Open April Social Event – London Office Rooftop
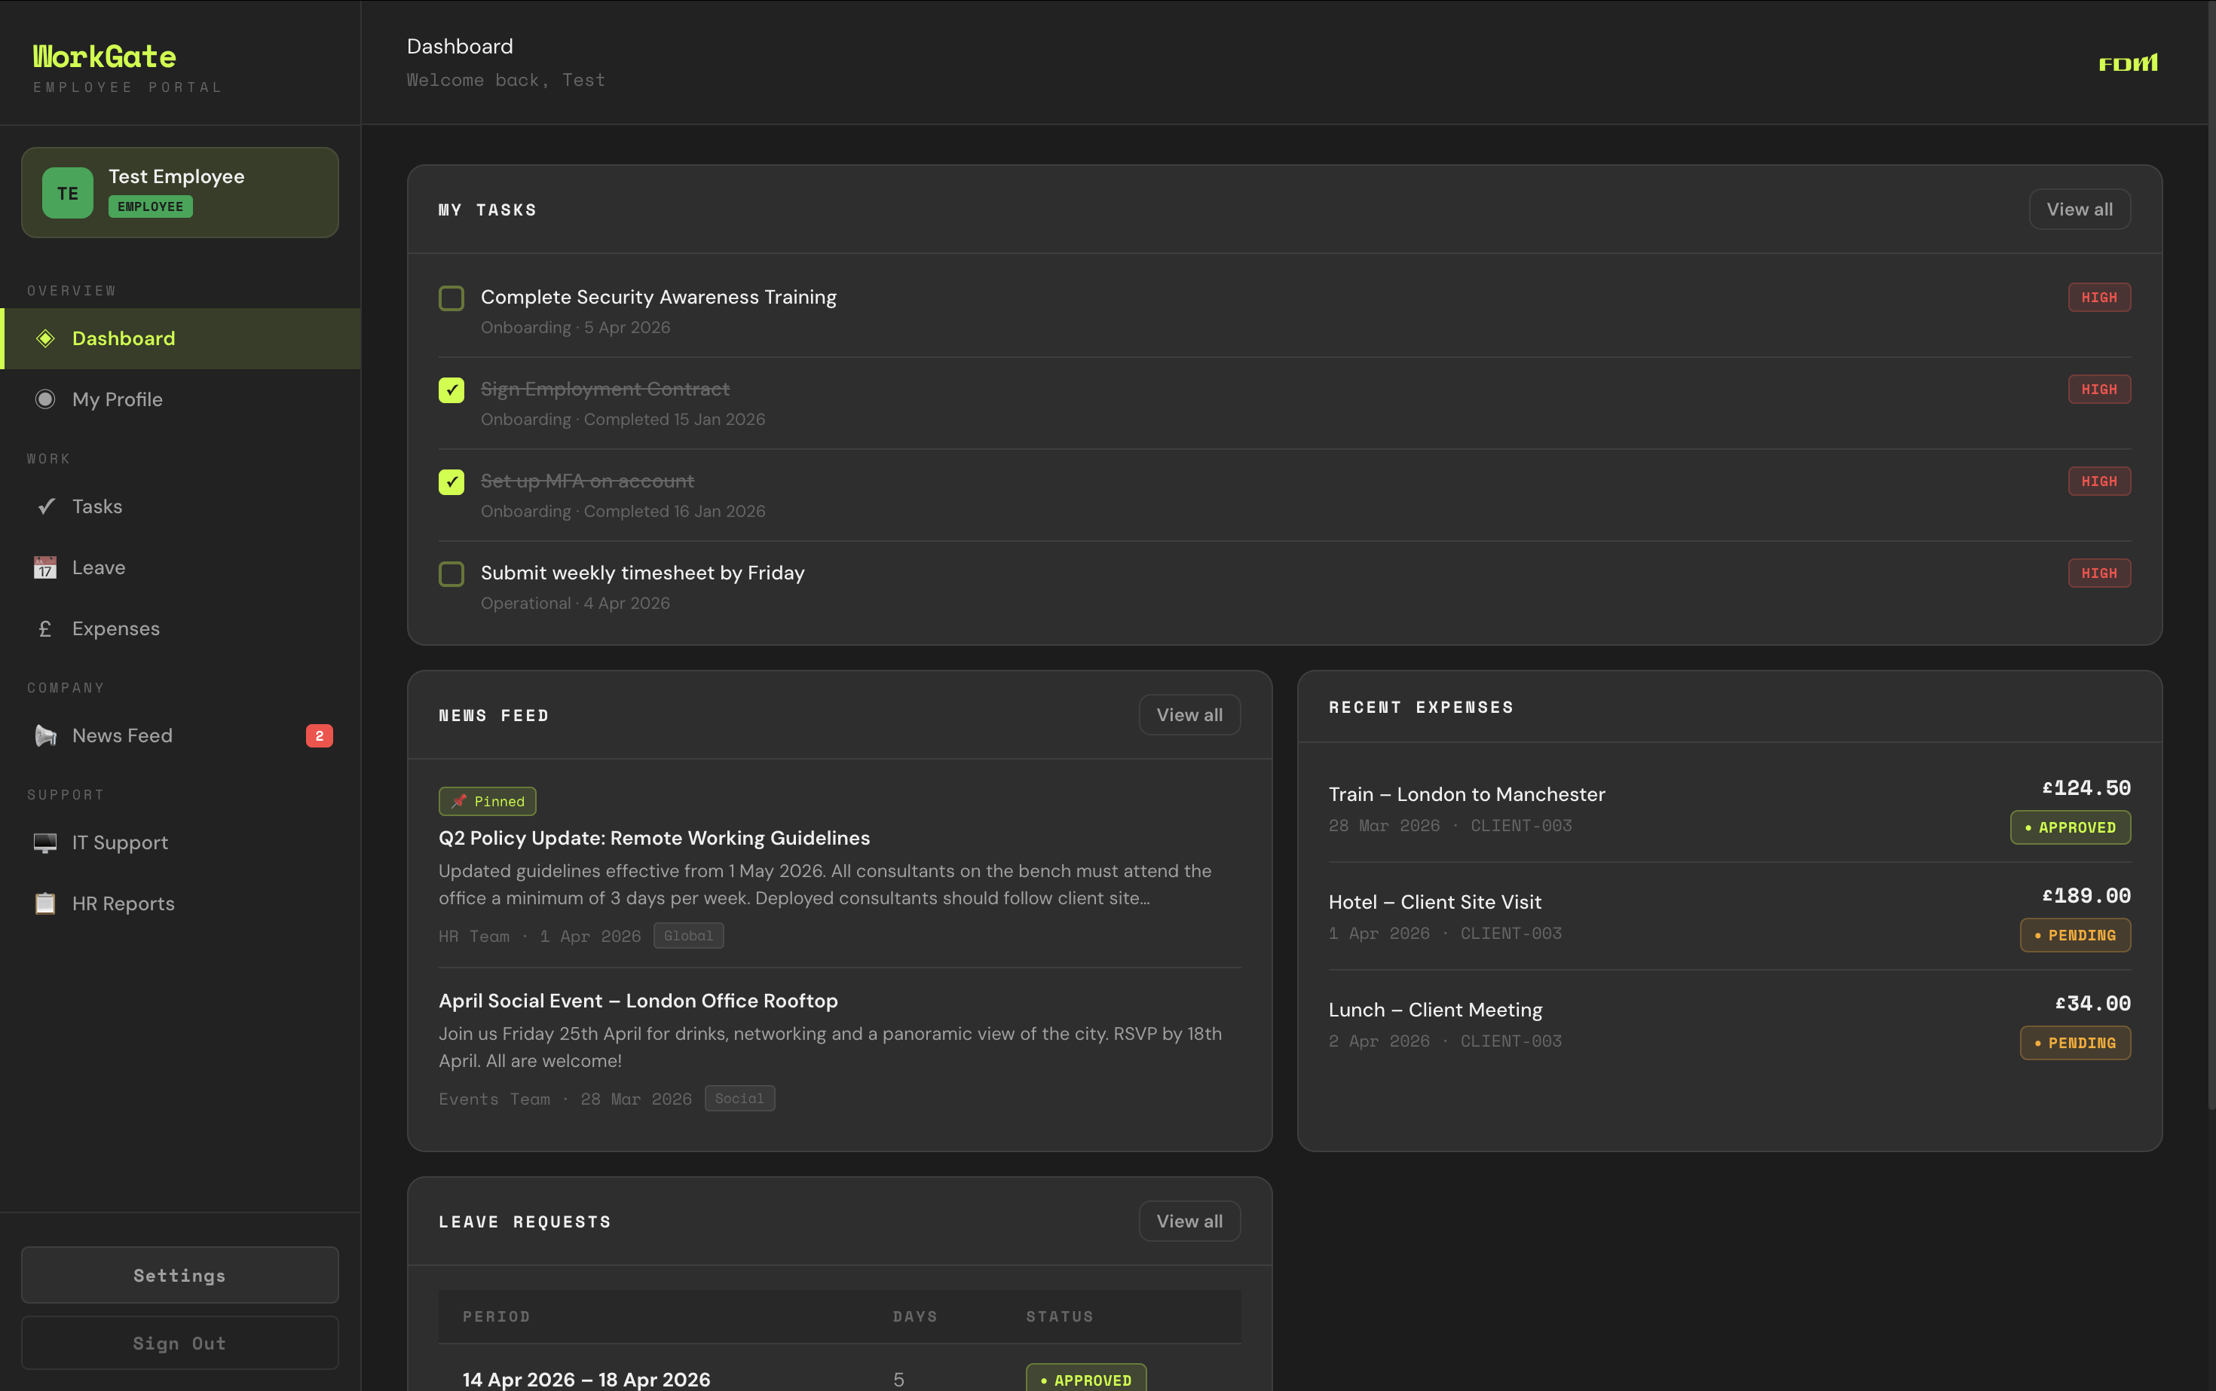 point(638,1001)
